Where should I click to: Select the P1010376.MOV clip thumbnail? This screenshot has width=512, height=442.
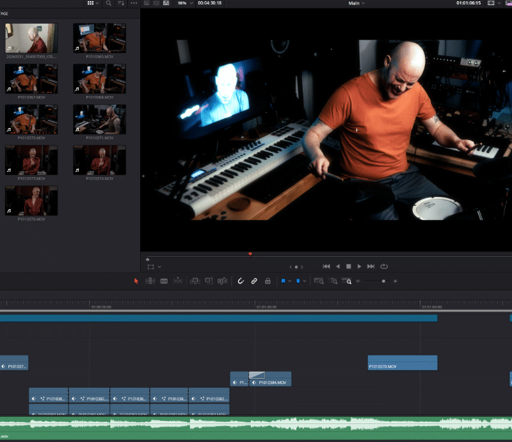tap(31, 200)
